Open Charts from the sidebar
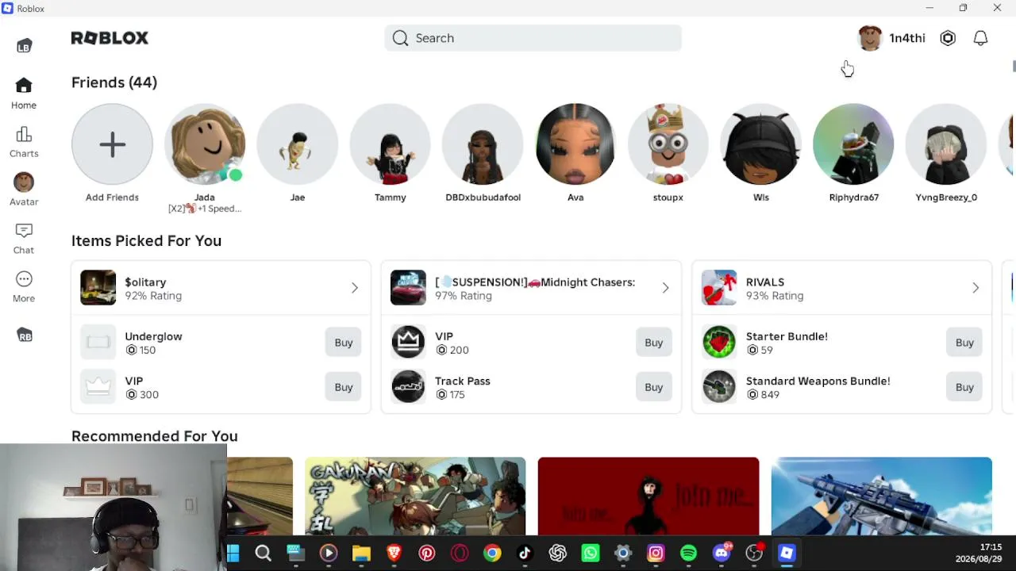1016x571 pixels. 24,142
